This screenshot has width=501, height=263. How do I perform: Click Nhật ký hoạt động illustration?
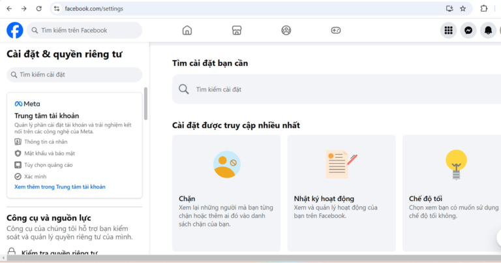(x=341, y=164)
